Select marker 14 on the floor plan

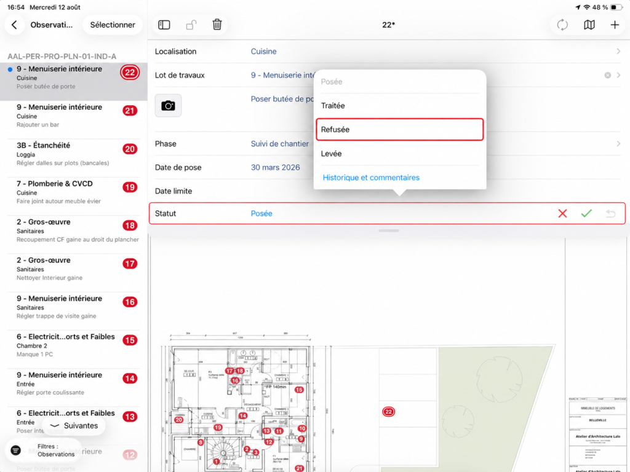click(242, 416)
